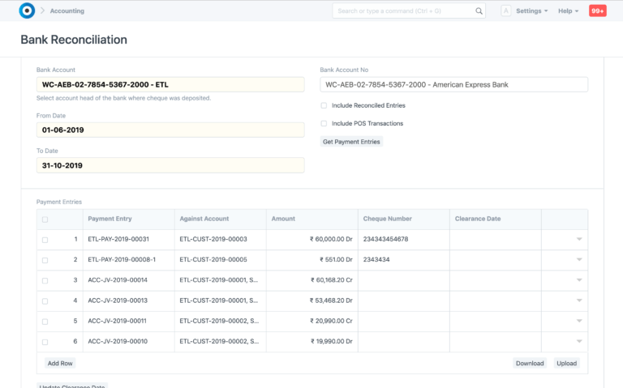This screenshot has width=623, height=388.
Task: Open the Settings menu
Action: (x=531, y=11)
